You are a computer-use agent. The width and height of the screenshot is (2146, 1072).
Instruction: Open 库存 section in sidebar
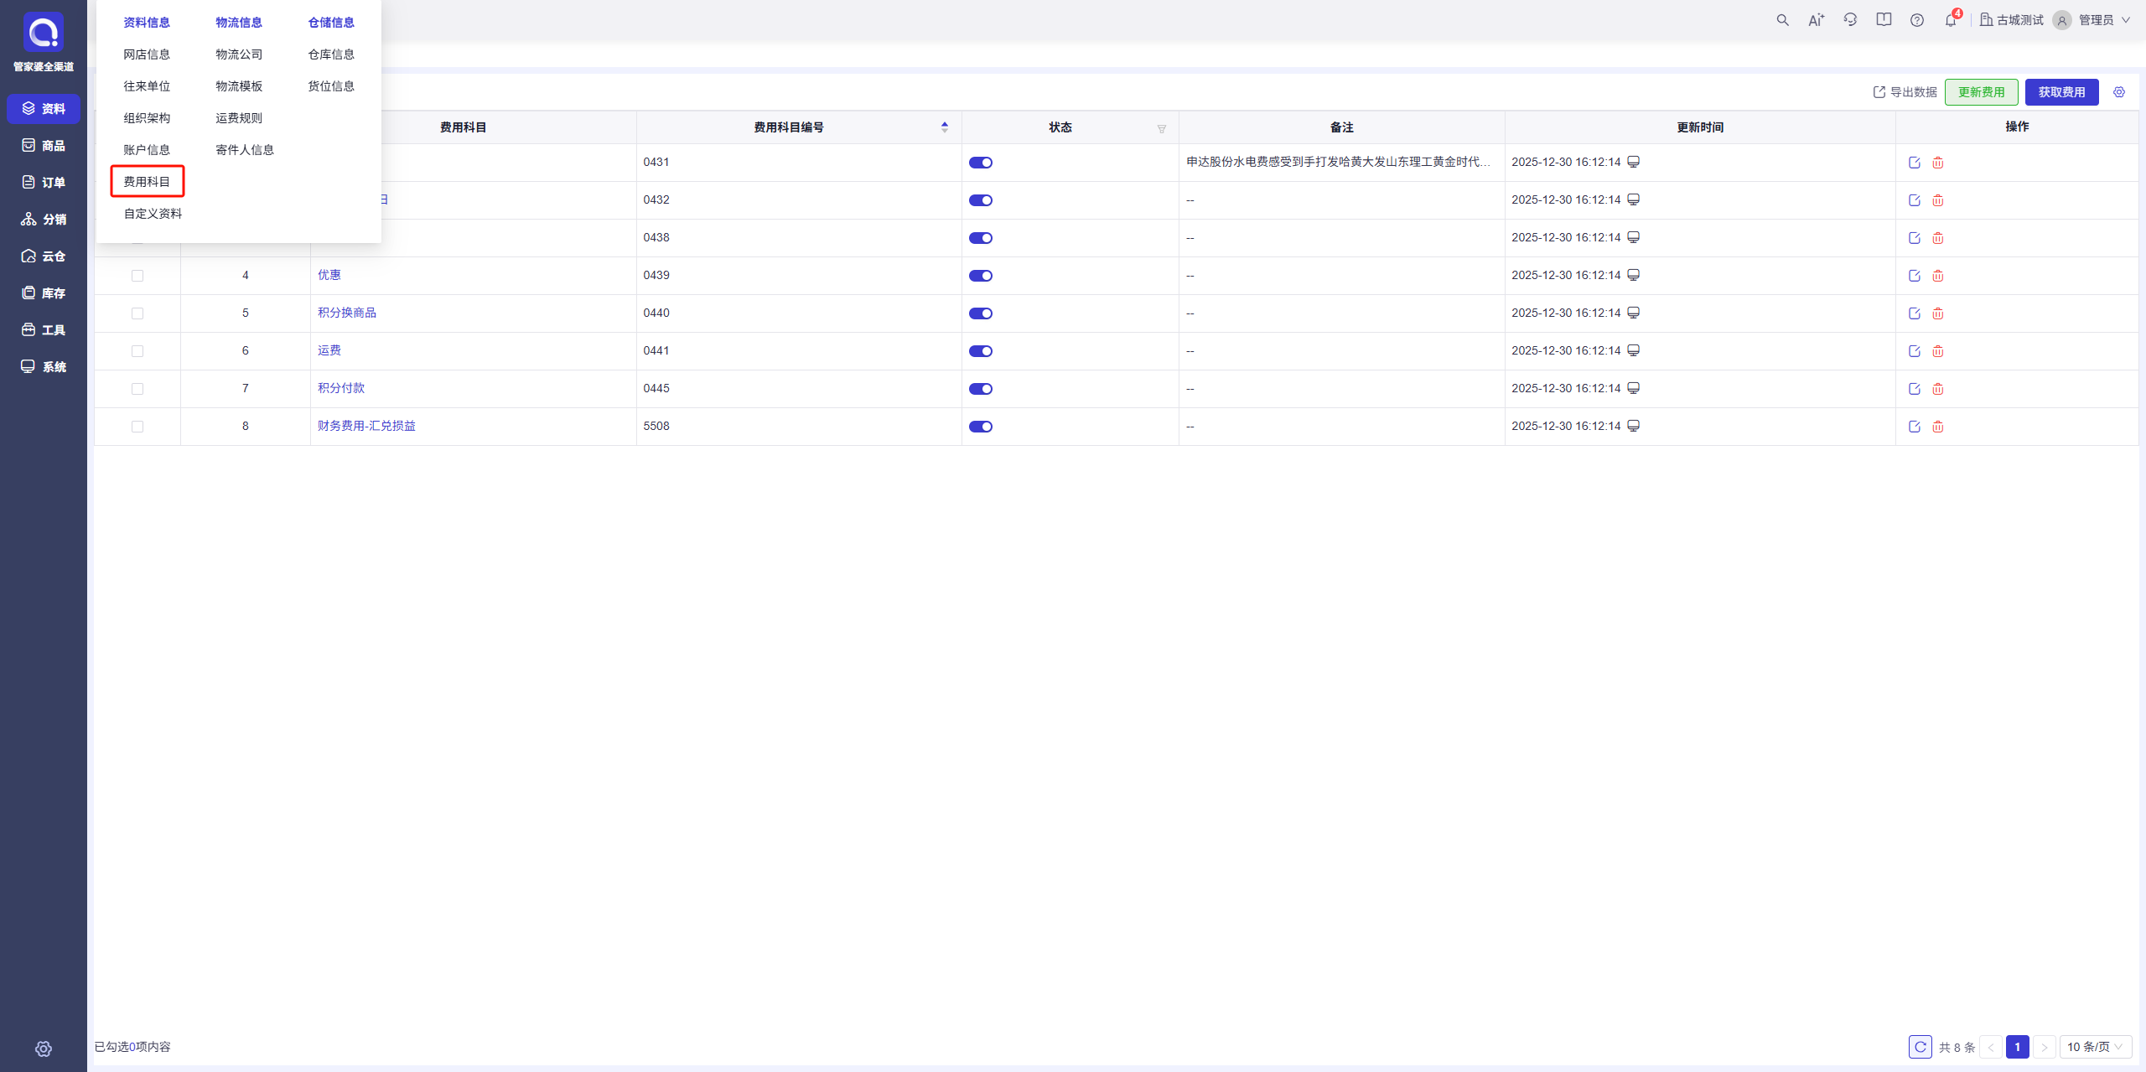point(44,293)
